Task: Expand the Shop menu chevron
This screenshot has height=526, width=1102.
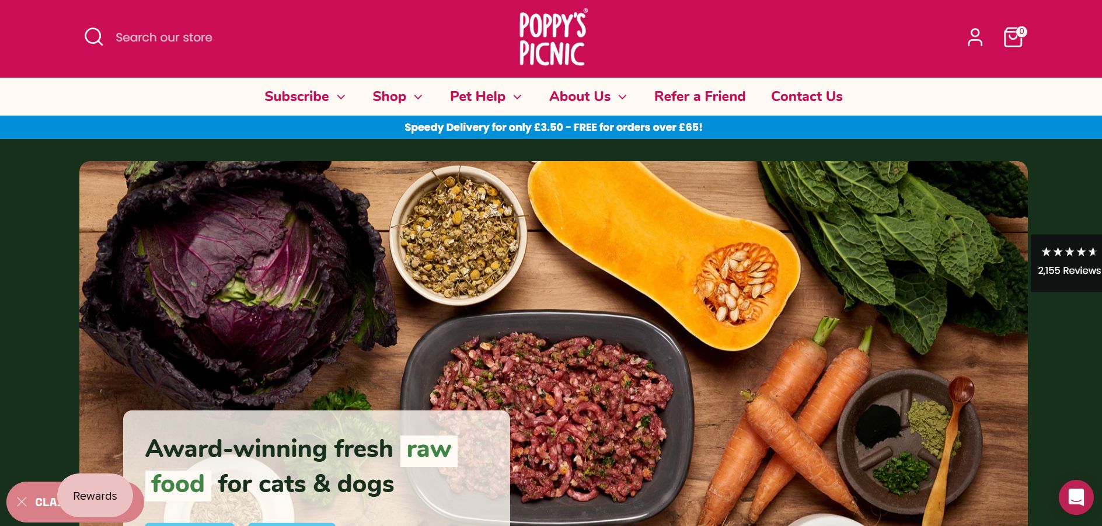Action: [x=418, y=97]
